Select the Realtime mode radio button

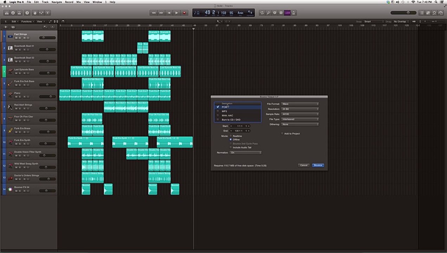(231, 136)
